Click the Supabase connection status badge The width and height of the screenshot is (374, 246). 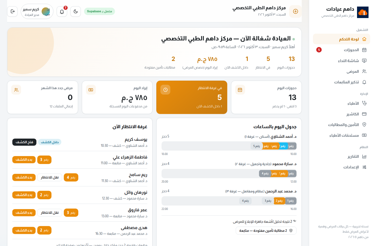tap(99, 11)
